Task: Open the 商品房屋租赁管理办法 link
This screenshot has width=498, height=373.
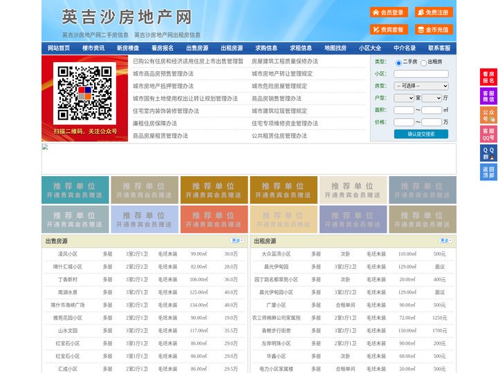Action: pos(160,136)
